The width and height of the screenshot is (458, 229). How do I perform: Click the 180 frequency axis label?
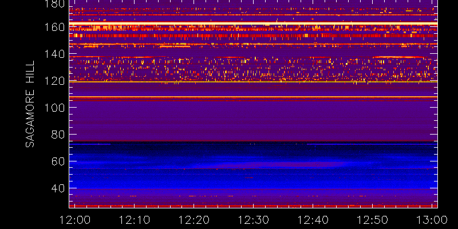54,3
